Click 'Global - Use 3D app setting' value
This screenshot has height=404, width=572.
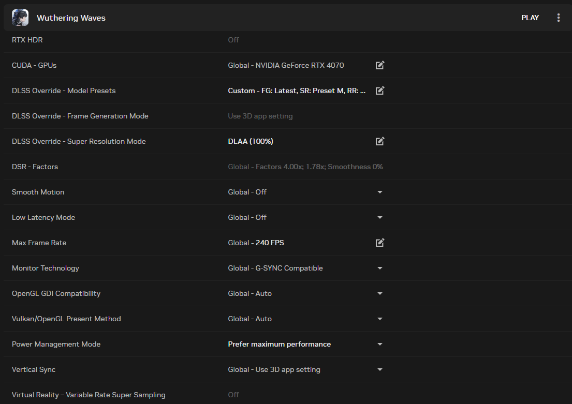click(274, 369)
